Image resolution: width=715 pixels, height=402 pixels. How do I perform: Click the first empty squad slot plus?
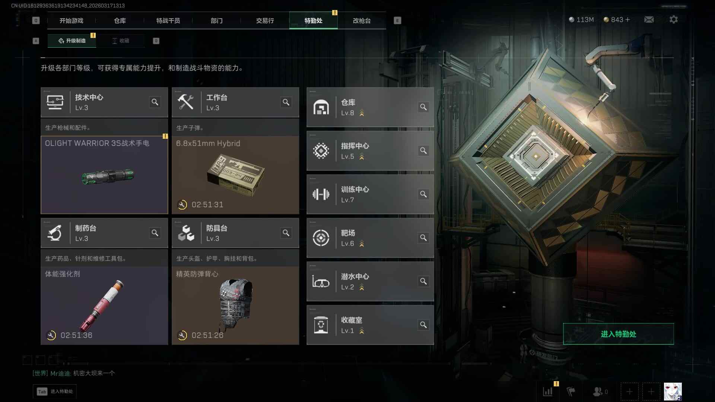coord(629,392)
